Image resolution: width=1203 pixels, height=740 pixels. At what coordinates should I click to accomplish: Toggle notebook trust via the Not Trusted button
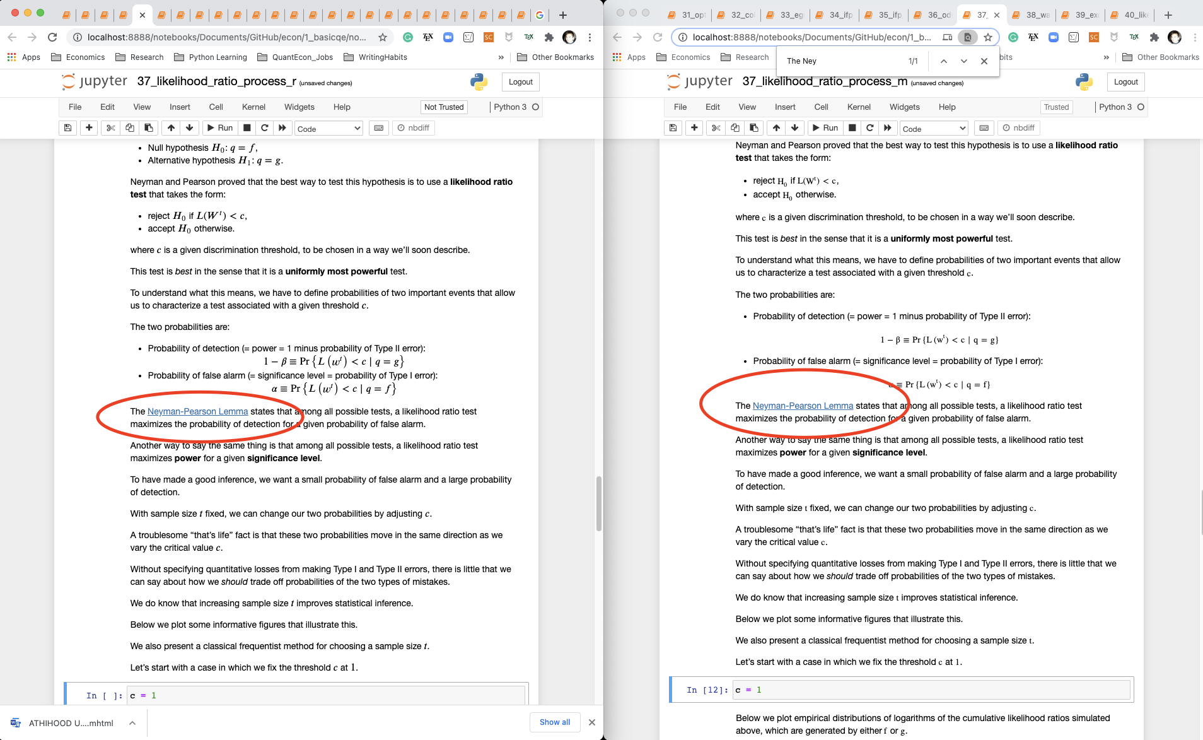tap(444, 107)
